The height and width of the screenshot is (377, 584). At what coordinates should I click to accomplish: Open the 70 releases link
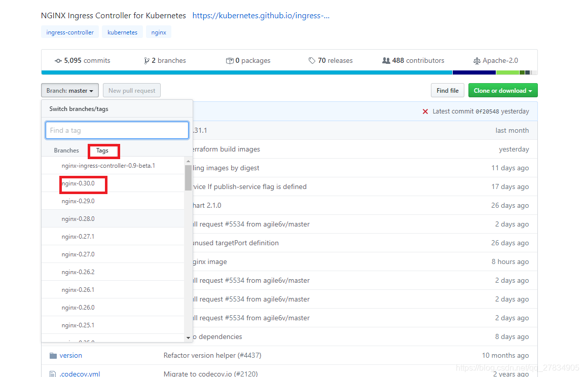pos(331,61)
